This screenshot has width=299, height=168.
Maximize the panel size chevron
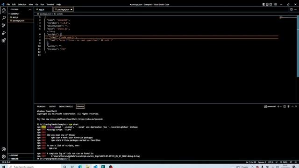tap(292, 106)
